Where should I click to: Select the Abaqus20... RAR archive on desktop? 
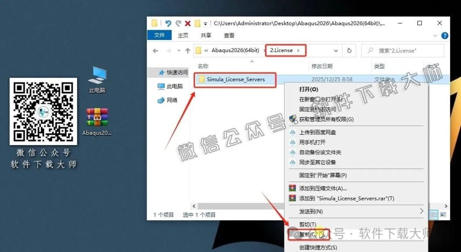[97, 122]
